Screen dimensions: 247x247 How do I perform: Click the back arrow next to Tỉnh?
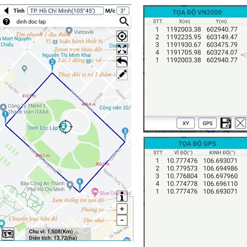click(6, 11)
